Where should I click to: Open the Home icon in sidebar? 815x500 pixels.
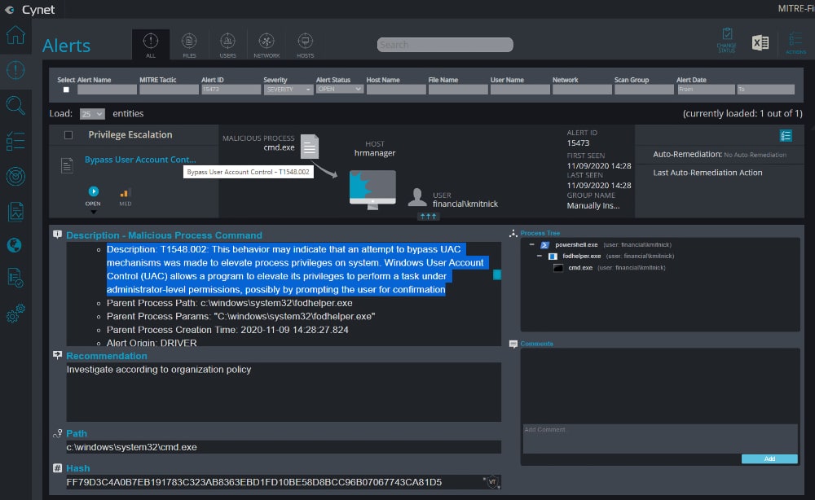[x=15, y=35]
